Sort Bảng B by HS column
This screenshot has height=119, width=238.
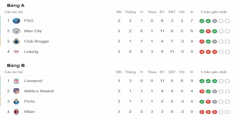(182, 72)
